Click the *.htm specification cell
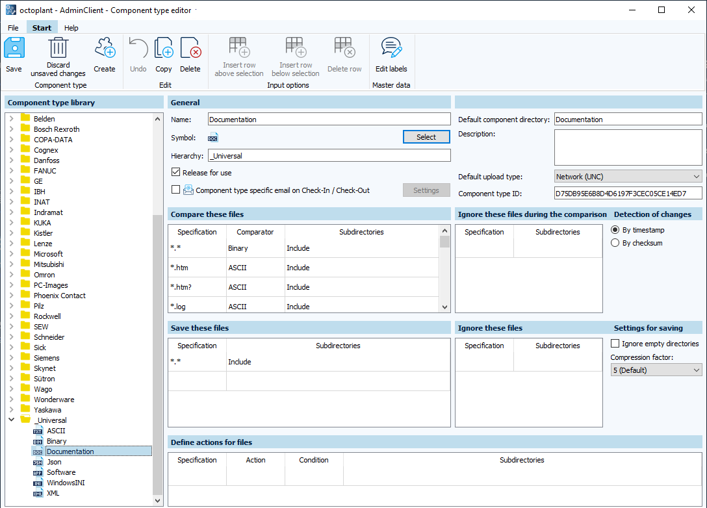The height and width of the screenshot is (508, 707). click(197, 267)
